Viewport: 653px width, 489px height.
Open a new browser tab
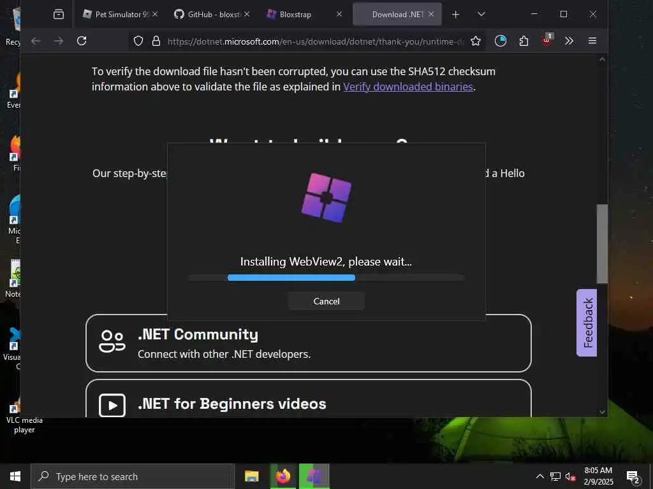click(x=455, y=15)
